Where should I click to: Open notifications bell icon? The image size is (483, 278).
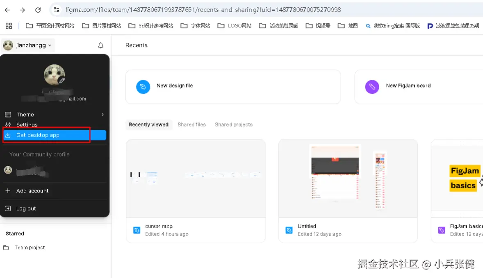[x=101, y=45]
